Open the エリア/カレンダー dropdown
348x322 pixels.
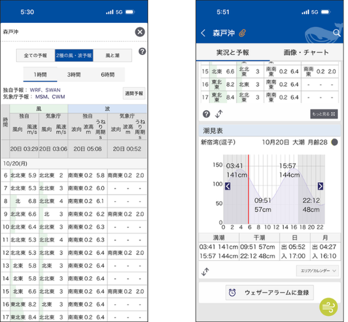(x=315, y=270)
